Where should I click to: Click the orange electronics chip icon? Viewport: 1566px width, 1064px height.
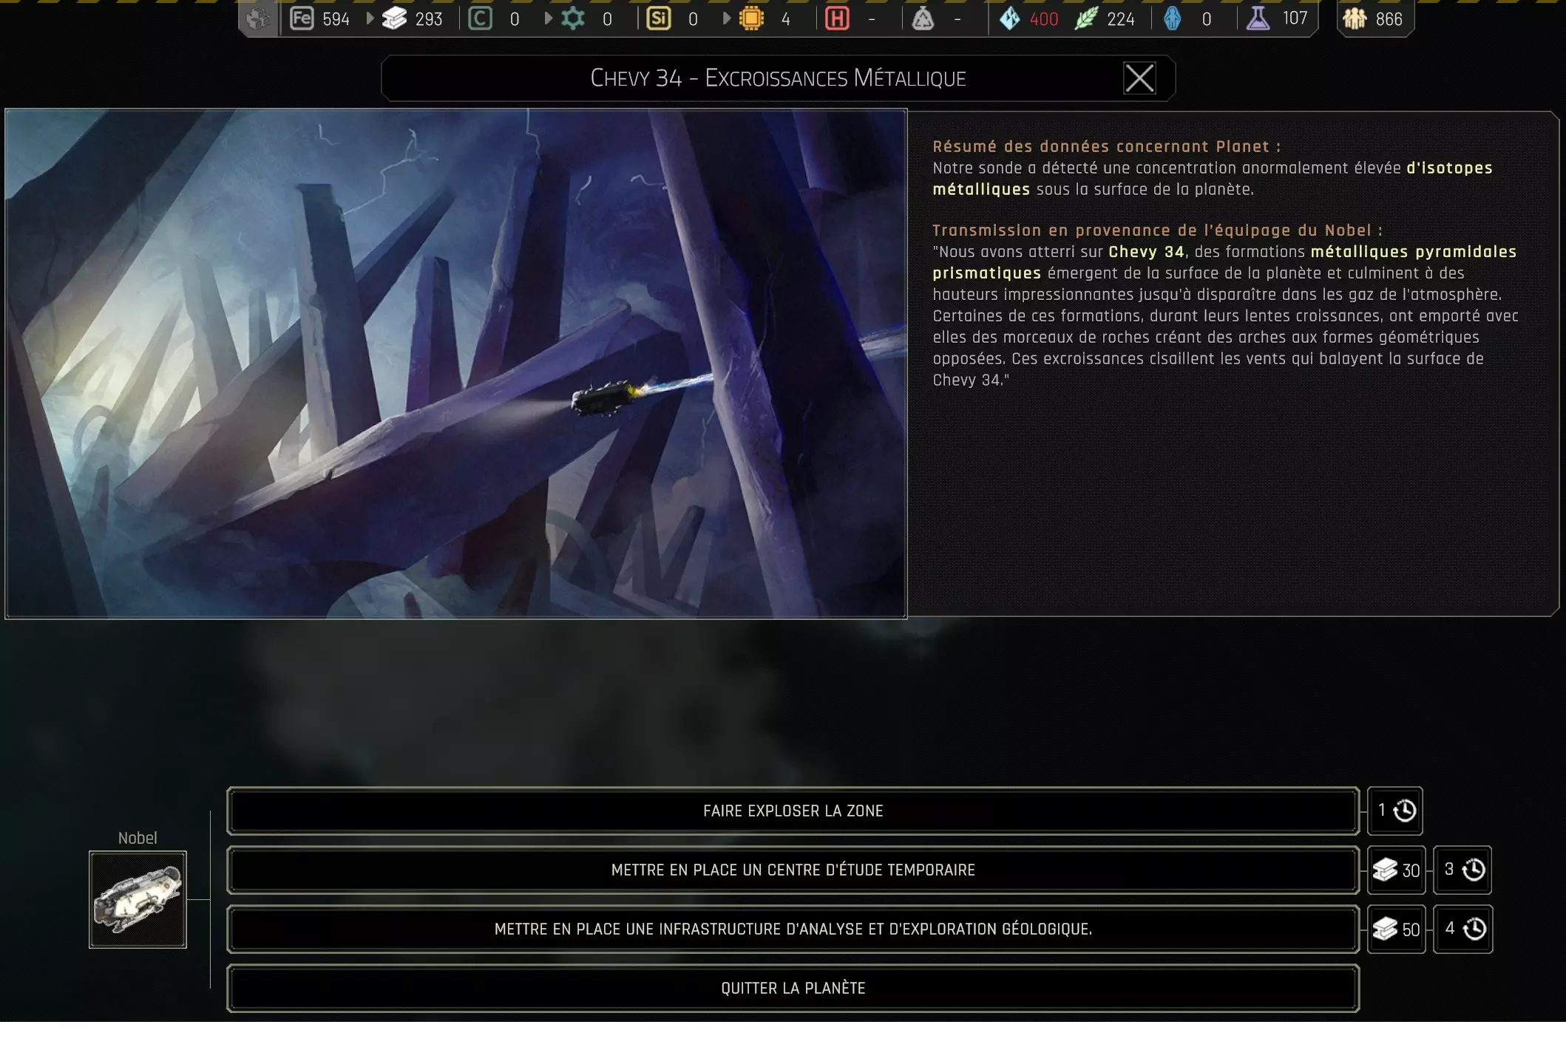(x=751, y=18)
